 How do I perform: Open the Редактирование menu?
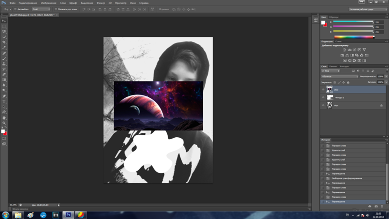(x=28, y=3)
